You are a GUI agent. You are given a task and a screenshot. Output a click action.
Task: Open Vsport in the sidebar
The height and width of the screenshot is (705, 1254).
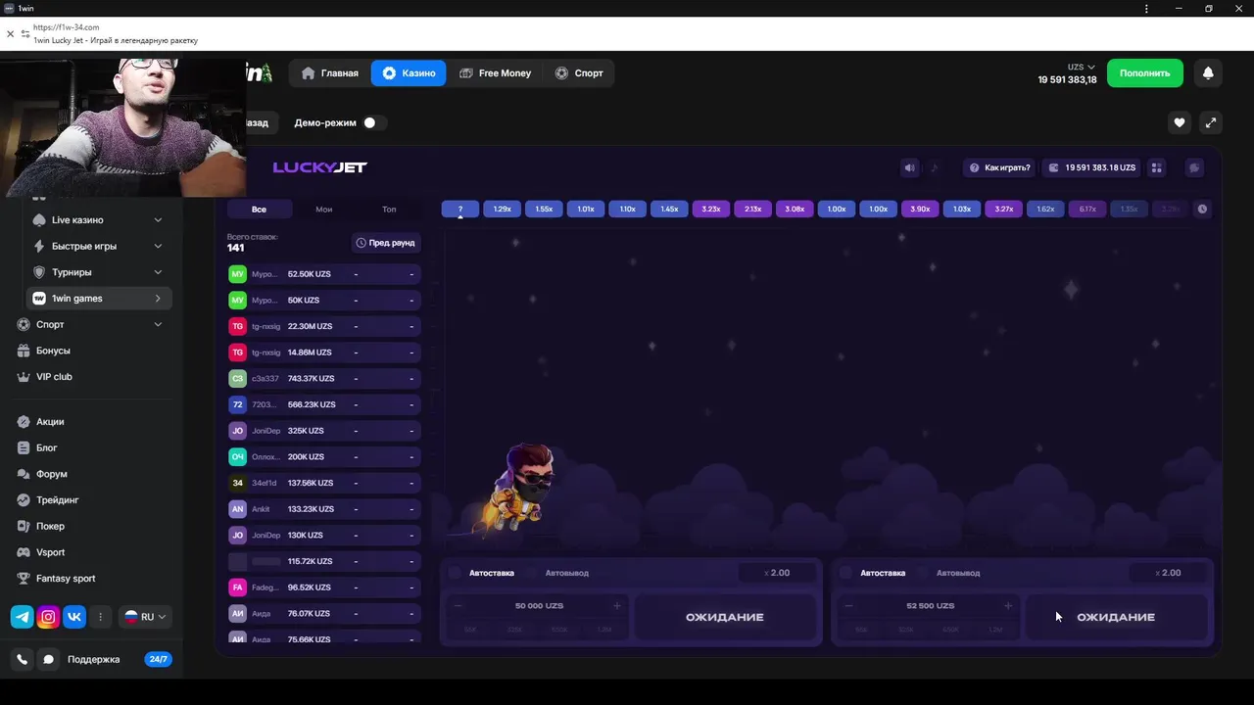(x=51, y=552)
